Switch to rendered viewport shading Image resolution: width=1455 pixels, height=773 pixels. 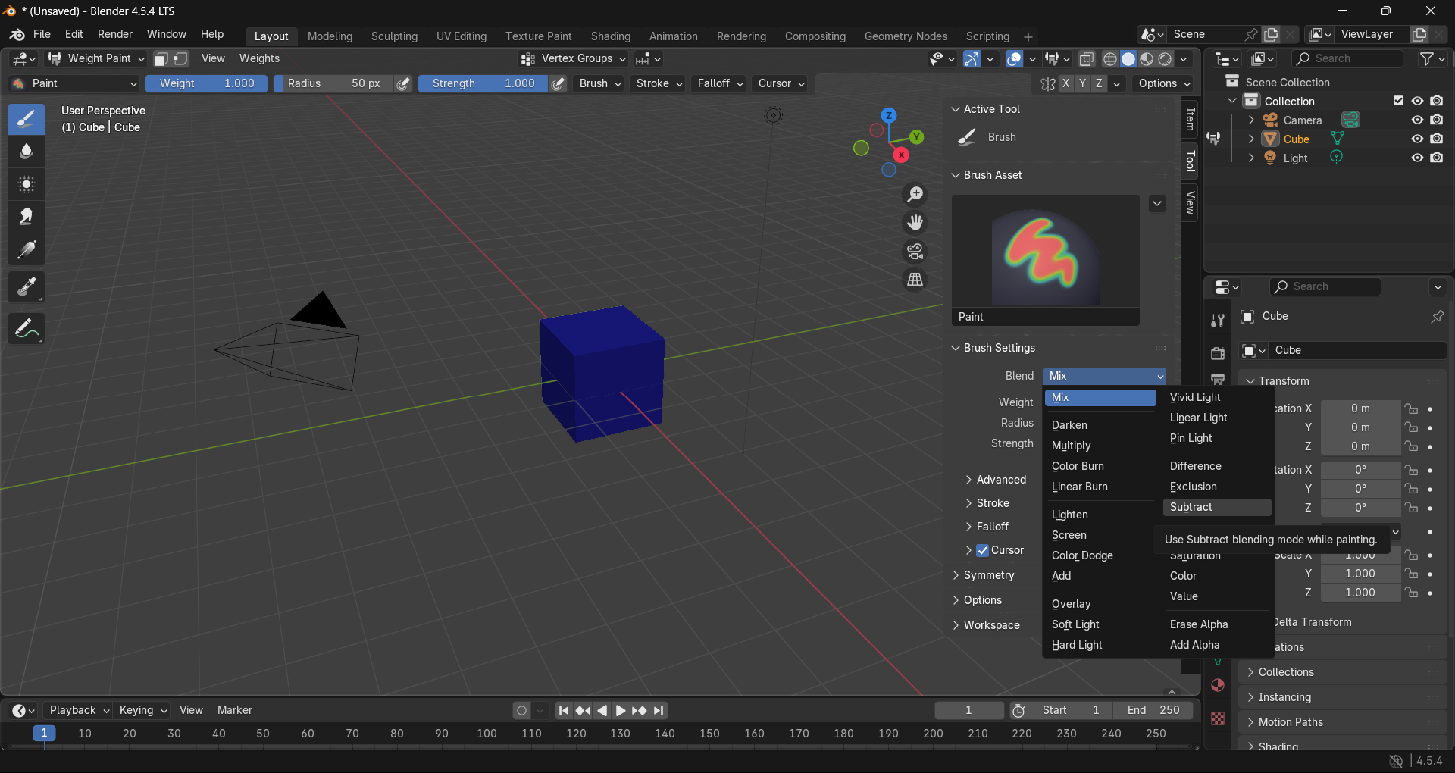click(x=1165, y=59)
